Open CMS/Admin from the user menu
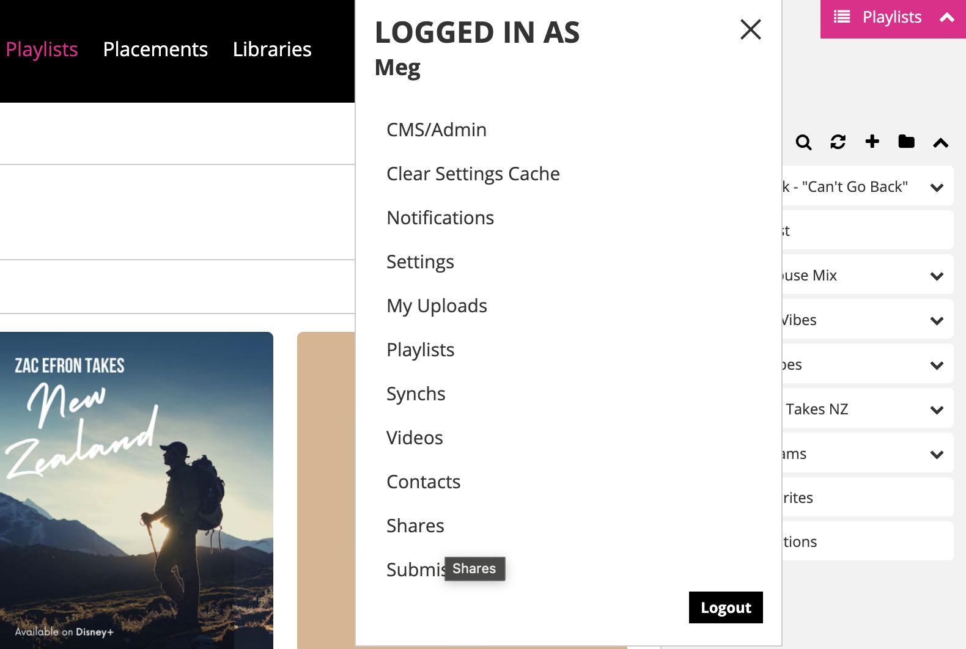The width and height of the screenshot is (966, 649). point(437,130)
